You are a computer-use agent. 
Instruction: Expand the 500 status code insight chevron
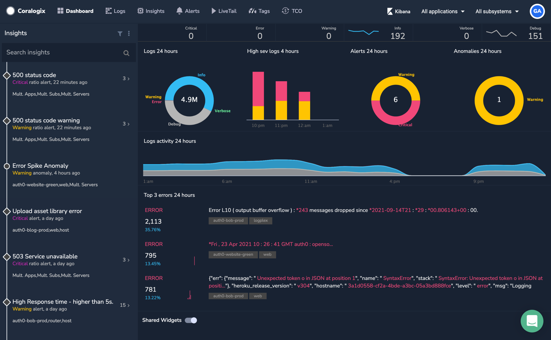[x=128, y=79]
